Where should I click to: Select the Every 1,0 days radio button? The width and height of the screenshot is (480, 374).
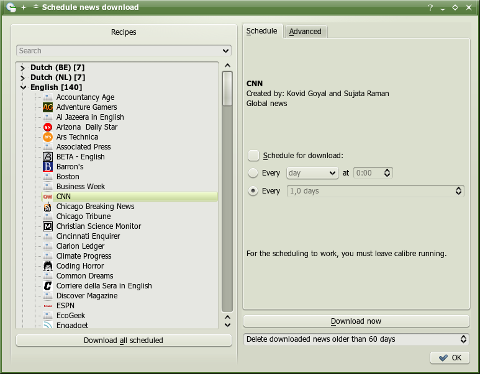click(253, 191)
